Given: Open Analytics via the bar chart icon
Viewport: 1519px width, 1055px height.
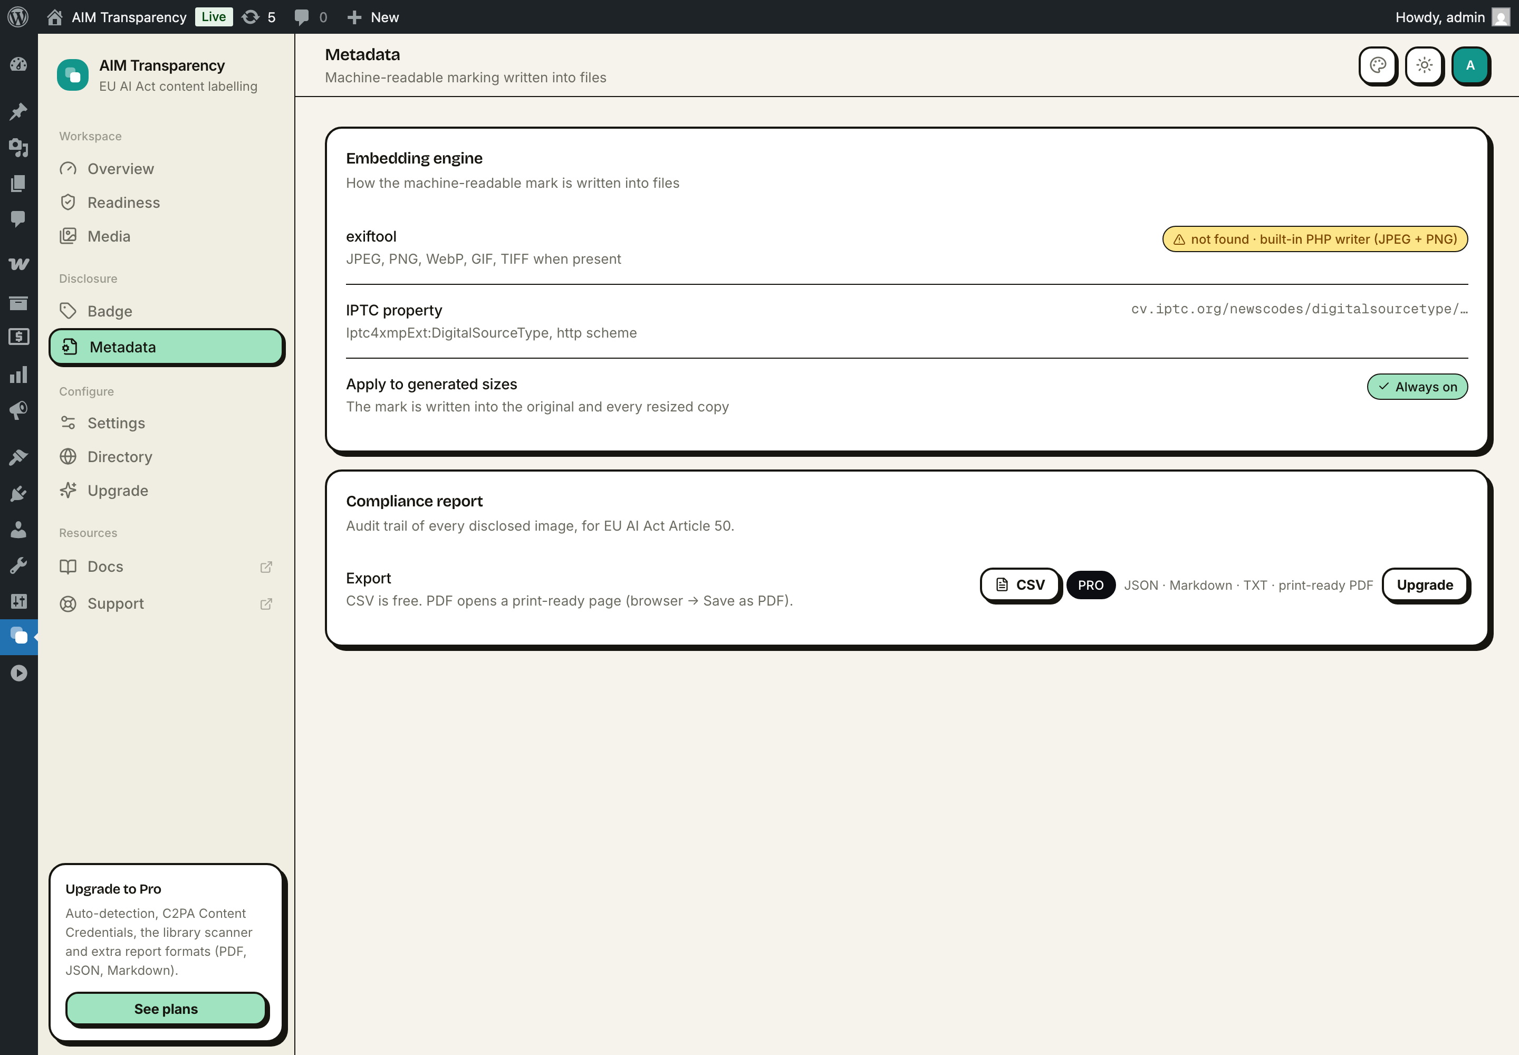Looking at the screenshot, I should (18, 375).
